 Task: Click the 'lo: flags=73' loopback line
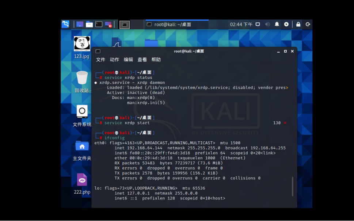coord(150,188)
